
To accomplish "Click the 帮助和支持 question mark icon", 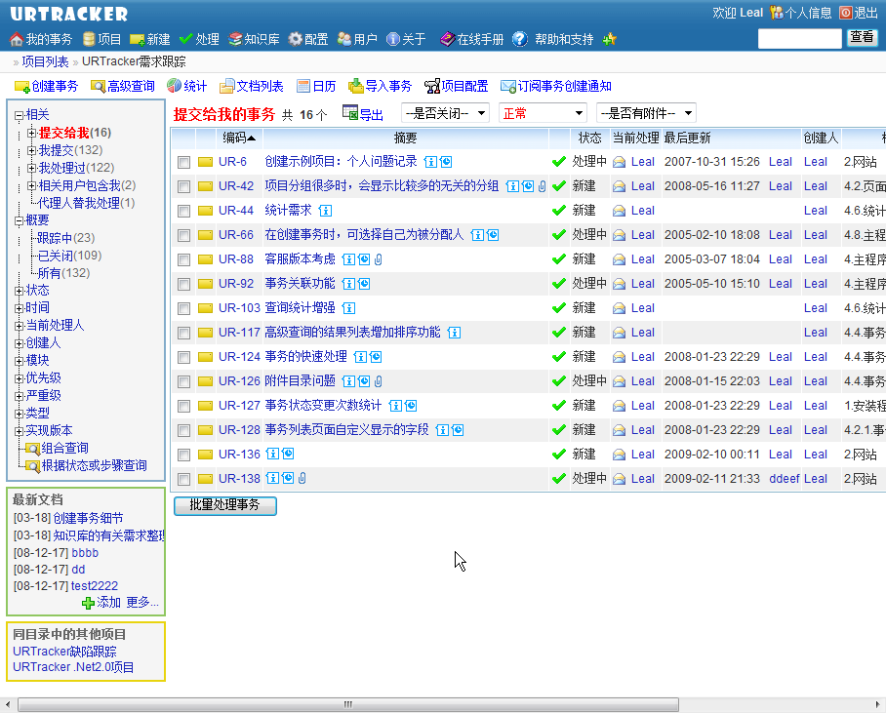I will point(520,39).
